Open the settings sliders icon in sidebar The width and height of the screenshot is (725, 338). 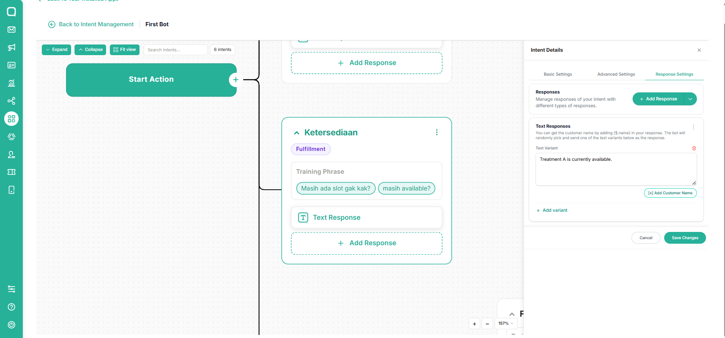click(x=11, y=289)
